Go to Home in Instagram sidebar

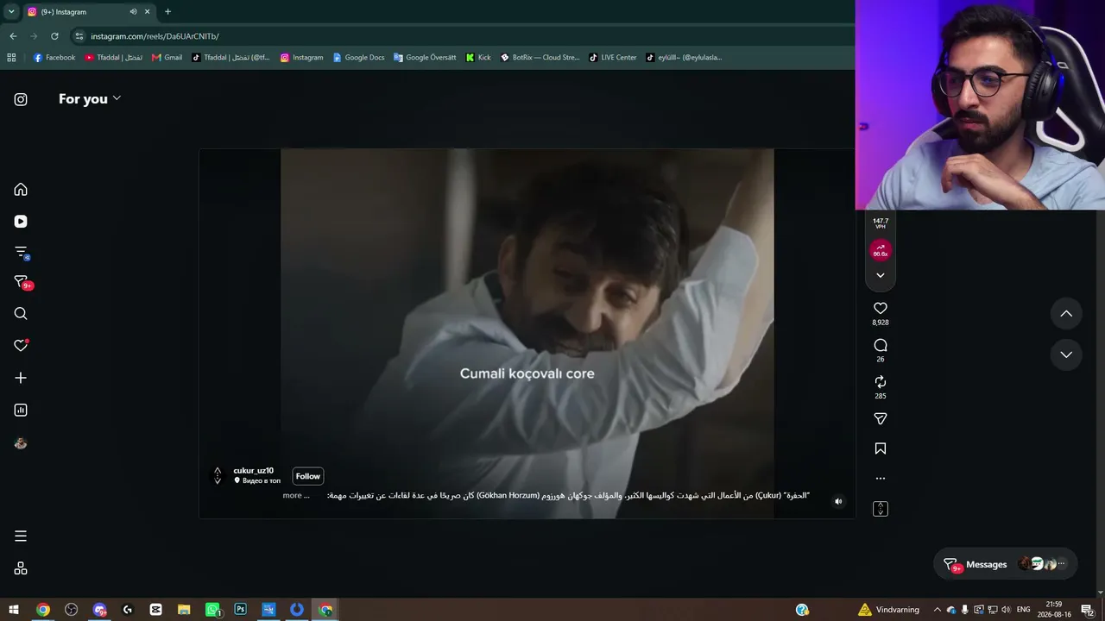[21, 190]
